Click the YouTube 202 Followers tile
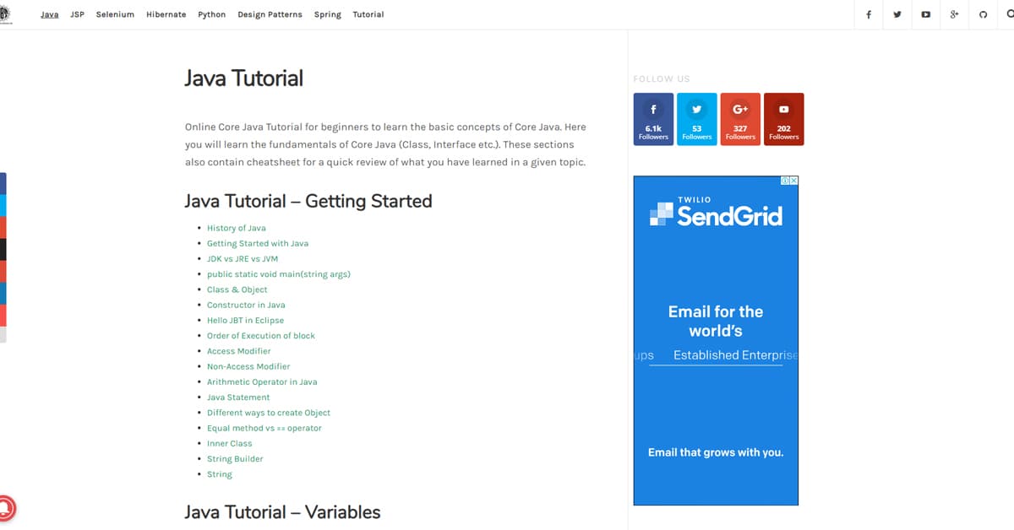 click(783, 119)
